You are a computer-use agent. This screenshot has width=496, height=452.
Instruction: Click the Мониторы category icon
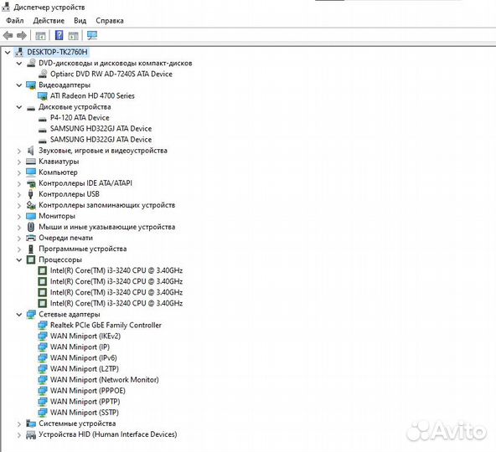pyautogui.click(x=31, y=216)
